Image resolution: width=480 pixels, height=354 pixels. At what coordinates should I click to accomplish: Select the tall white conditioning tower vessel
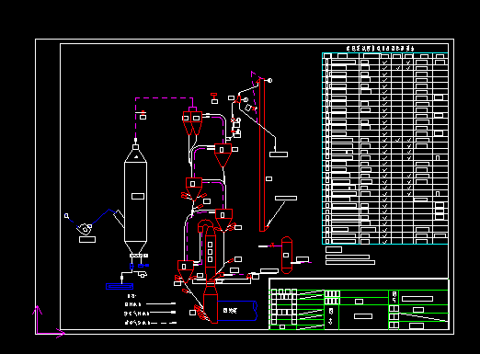135,200
